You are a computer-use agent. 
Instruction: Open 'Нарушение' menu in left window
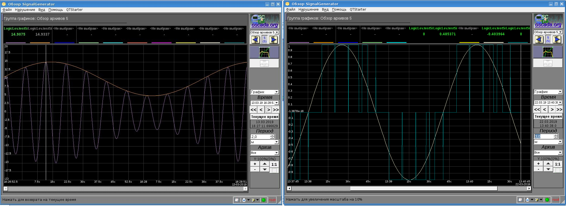click(25, 10)
